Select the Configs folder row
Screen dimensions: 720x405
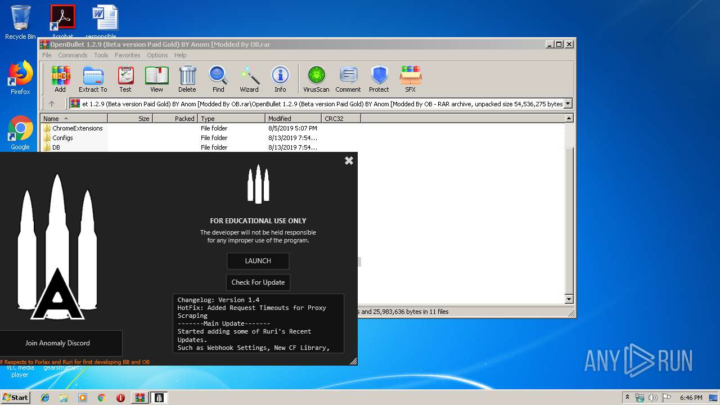click(x=57, y=138)
